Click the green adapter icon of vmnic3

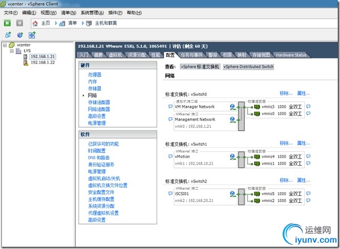pos(257,107)
